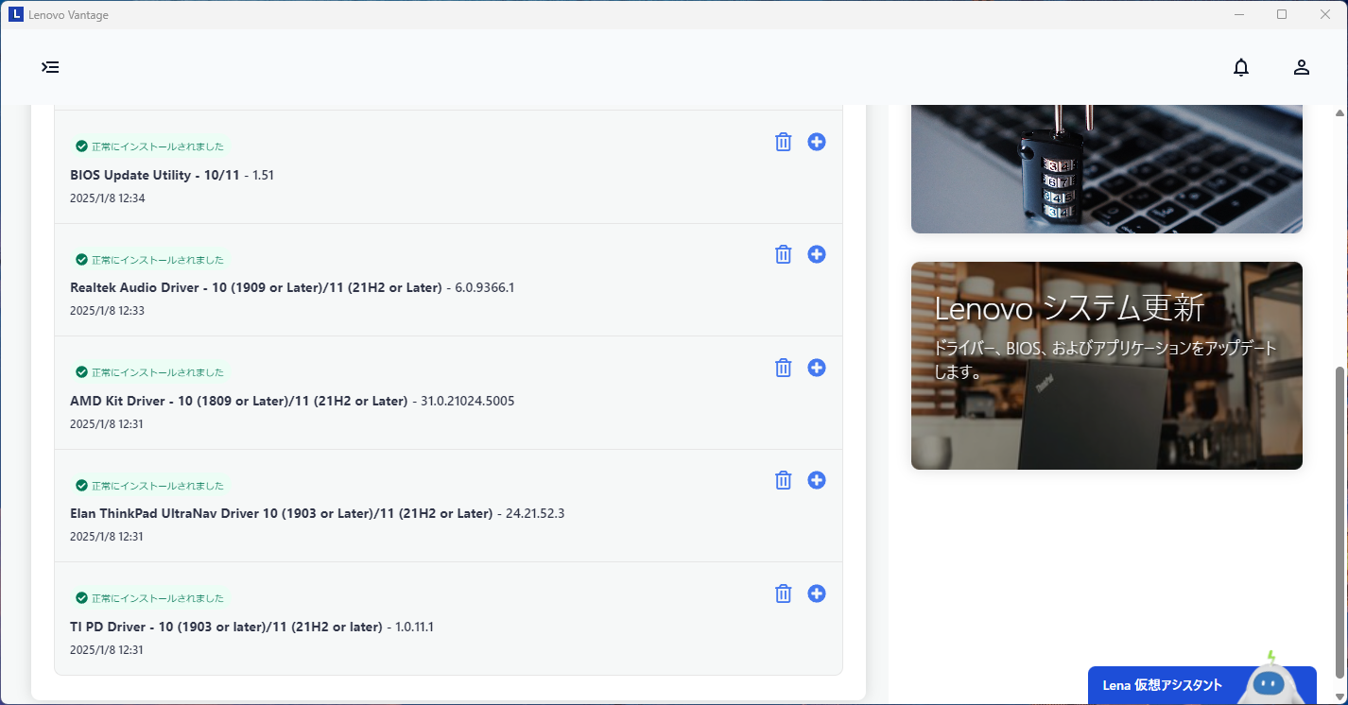Open the padlock security image card
Viewport: 1348px width, 705px height.
pos(1107,169)
